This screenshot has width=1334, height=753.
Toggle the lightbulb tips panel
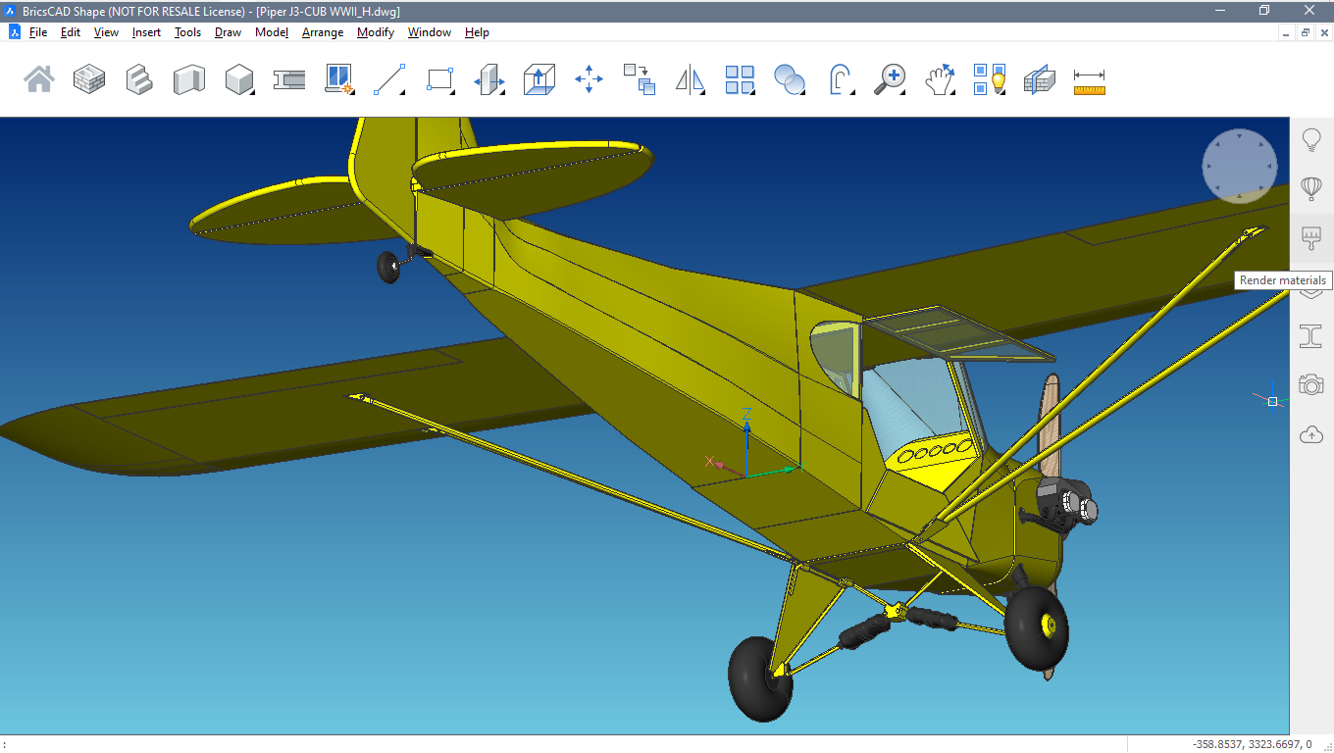tap(1310, 139)
